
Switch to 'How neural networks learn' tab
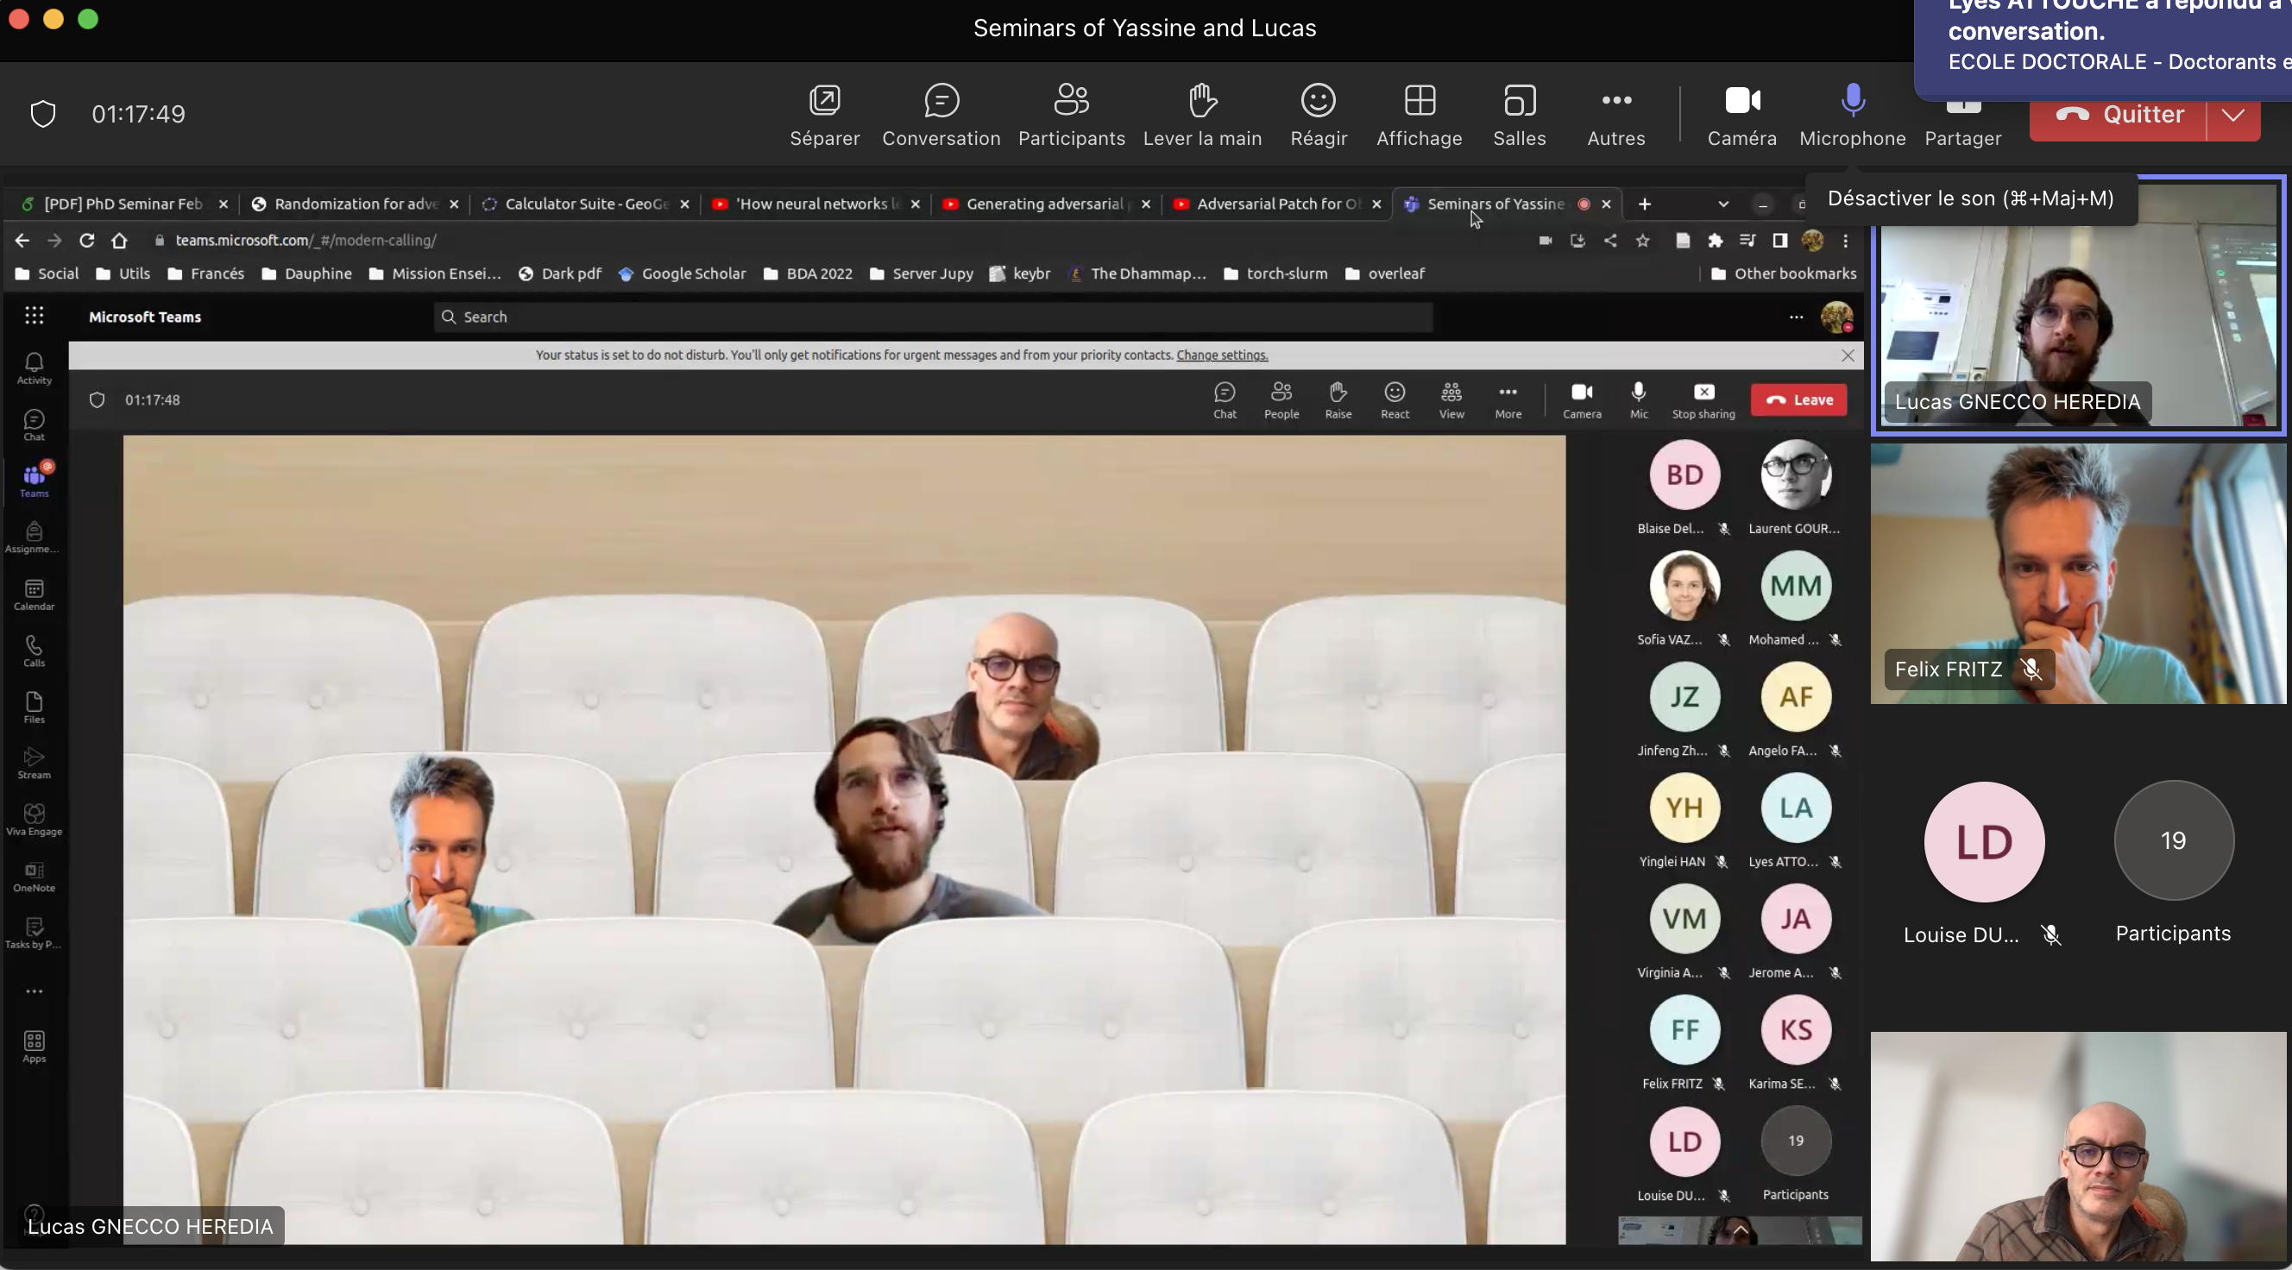coord(815,204)
